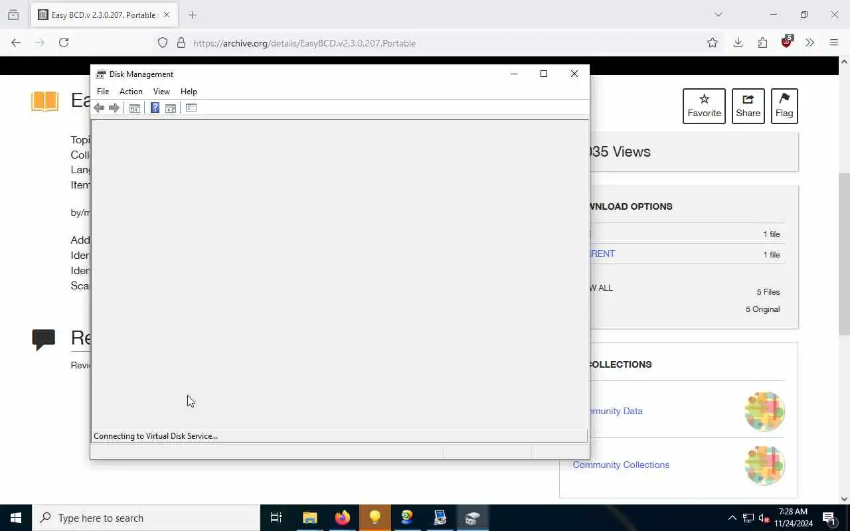The height and width of the screenshot is (531, 850).
Task: Open Firefox extensions puzzle icon
Action: pyautogui.click(x=762, y=42)
